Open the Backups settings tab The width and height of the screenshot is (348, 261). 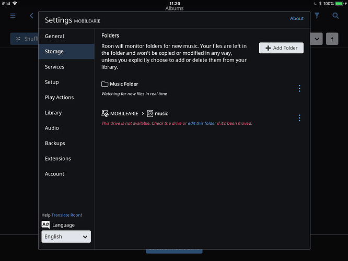tap(66, 143)
